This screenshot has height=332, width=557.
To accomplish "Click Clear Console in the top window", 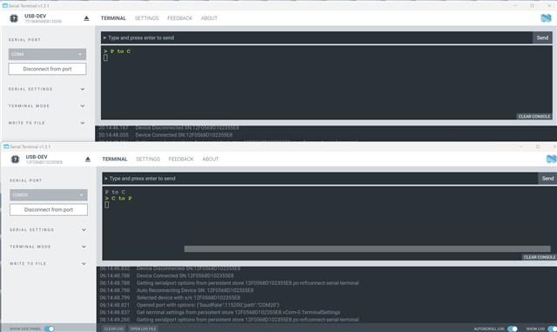I will [534, 117].
